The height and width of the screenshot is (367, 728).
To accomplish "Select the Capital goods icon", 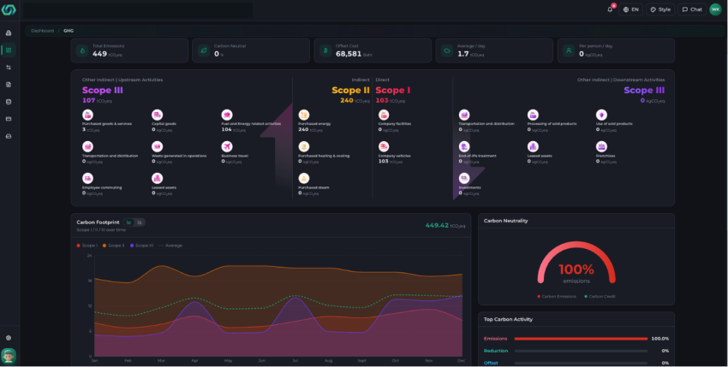I will pos(158,115).
